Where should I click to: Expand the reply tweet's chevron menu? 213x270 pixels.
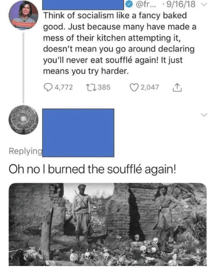(x=204, y=115)
